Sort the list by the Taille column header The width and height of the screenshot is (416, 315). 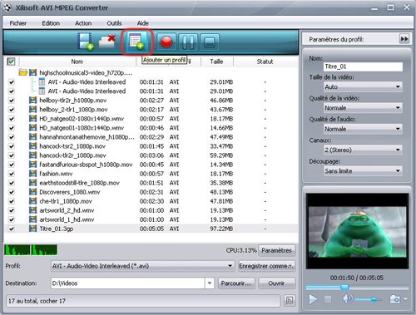coord(216,62)
